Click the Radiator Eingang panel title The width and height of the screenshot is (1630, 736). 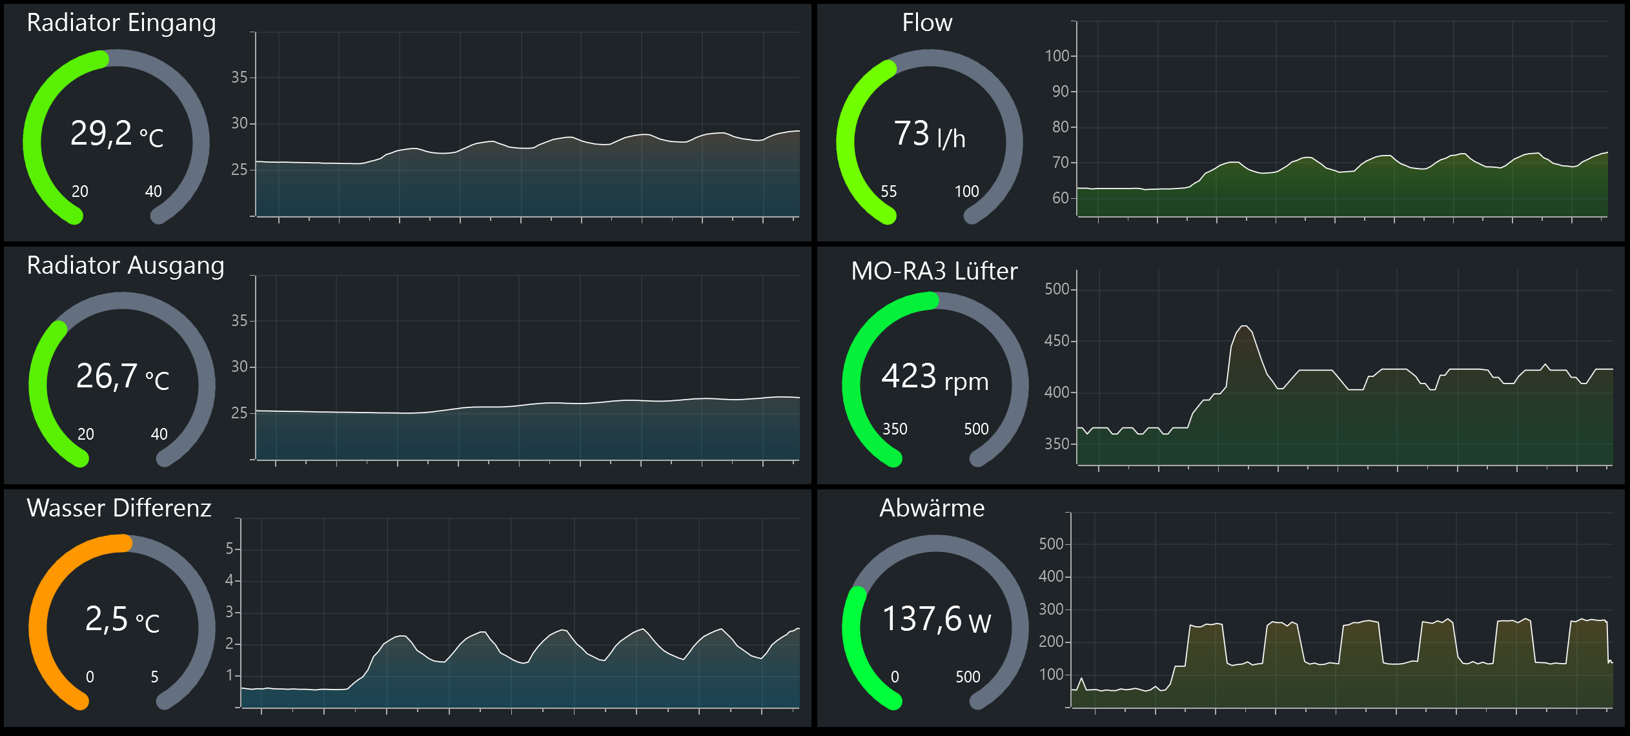[121, 23]
